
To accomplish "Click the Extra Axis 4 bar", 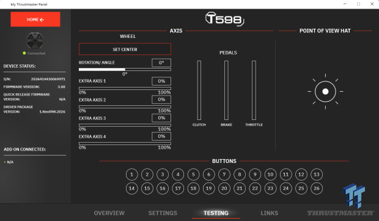I will [125, 143].
